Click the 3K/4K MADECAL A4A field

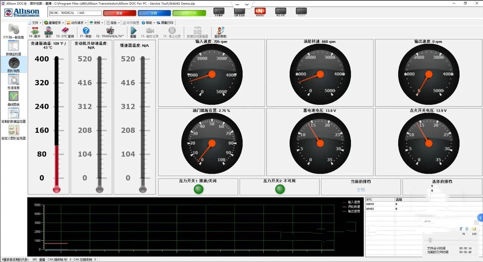click(75, 13)
